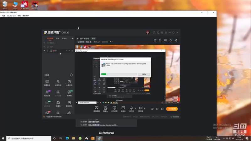Add a 多媒体 multimedia source
This screenshot has height=141, width=251.
pyautogui.click(x=123, y=109)
